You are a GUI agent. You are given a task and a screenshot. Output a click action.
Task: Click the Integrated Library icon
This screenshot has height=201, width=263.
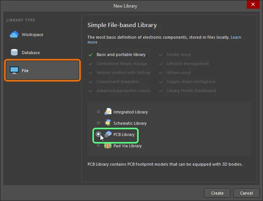coord(108,112)
